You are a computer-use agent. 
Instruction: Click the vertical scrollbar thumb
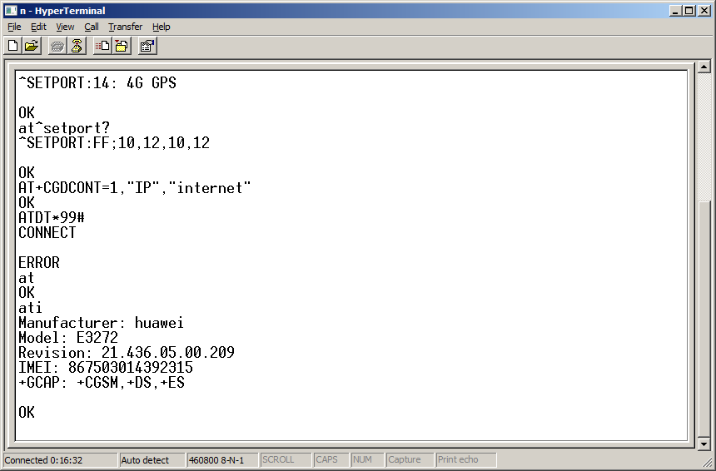(x=704, y=319)
